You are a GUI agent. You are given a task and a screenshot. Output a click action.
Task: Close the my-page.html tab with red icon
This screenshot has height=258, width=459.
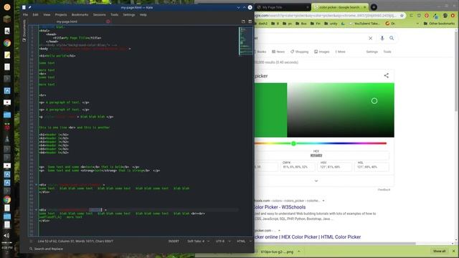108,21
